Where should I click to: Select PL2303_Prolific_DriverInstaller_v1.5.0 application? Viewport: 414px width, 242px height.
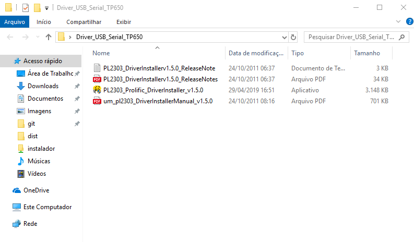click(x=153, y=90)
